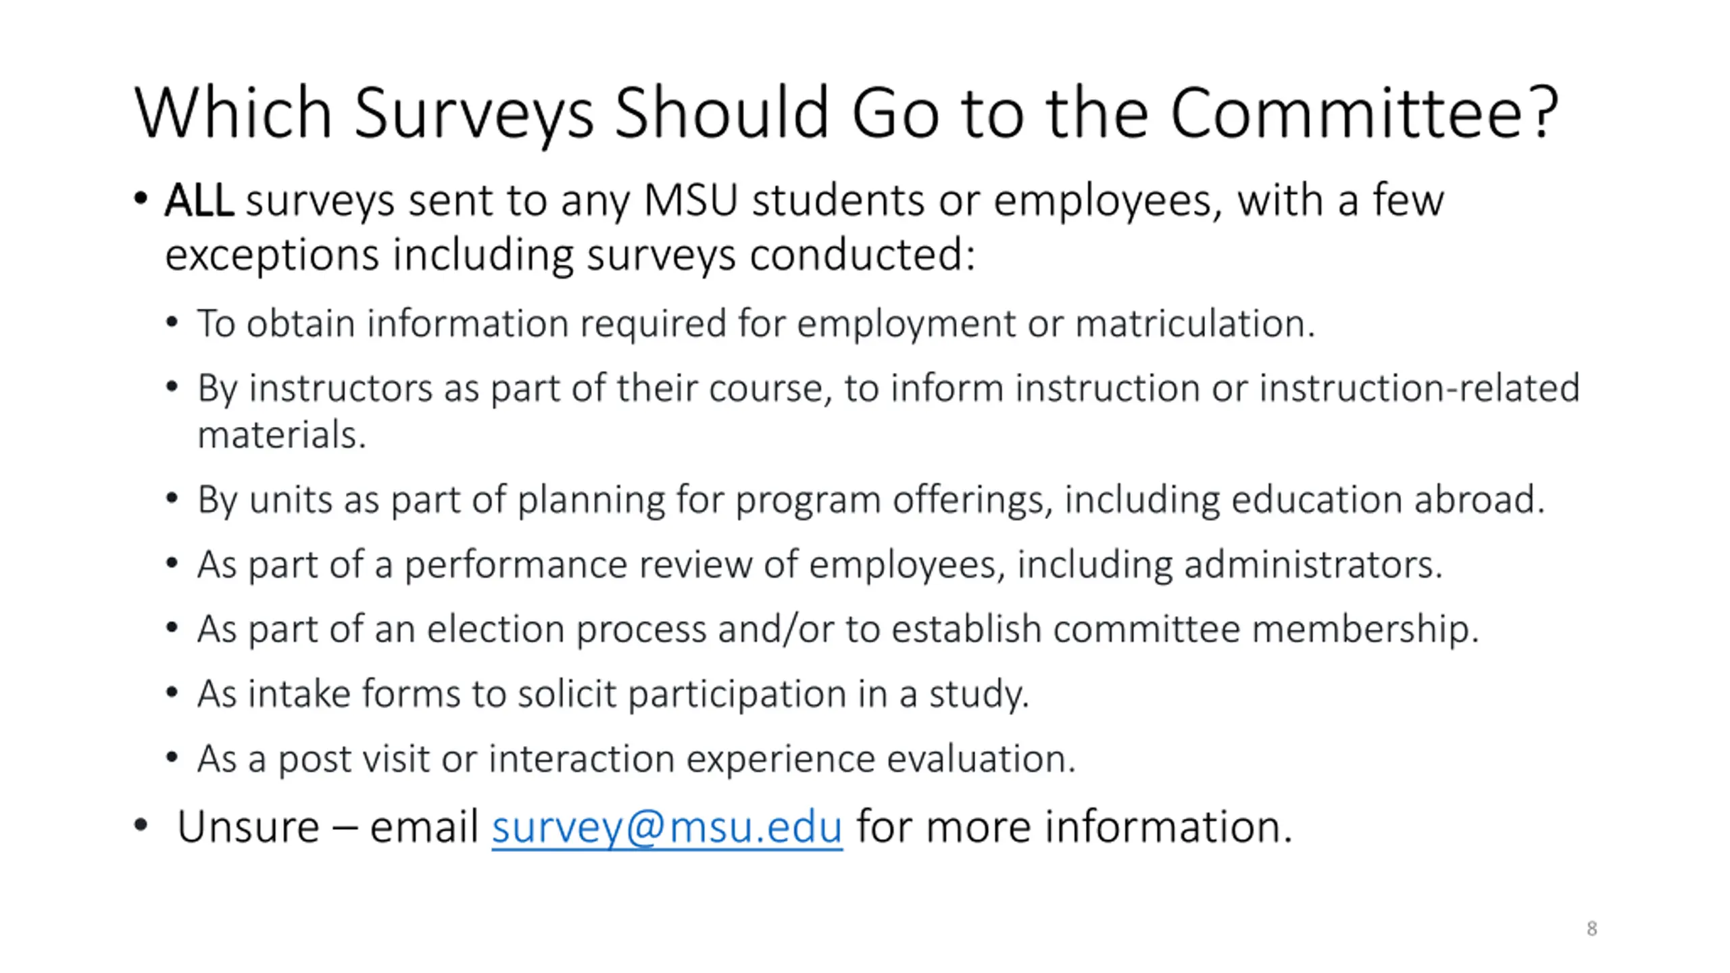The width and height of the screenshot is (1730, 973).
Task: Select the 'By units as part of planning' line
Action: (871, 501)
